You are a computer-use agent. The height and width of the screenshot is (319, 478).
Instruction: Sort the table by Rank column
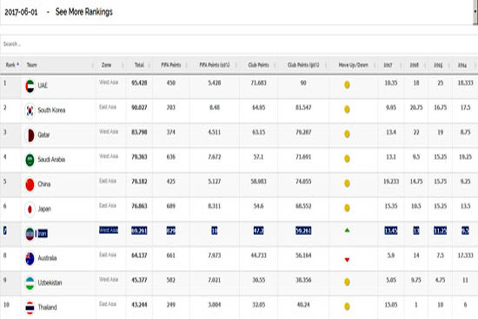click(x=10, y=65)
